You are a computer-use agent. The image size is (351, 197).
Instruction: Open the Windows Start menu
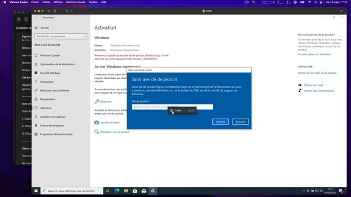click(36, 191)
